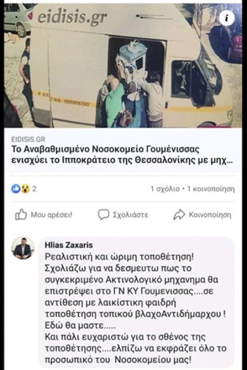
Task: Click the Hlias Zaxaris commenter name
Action: coord(69,245)
